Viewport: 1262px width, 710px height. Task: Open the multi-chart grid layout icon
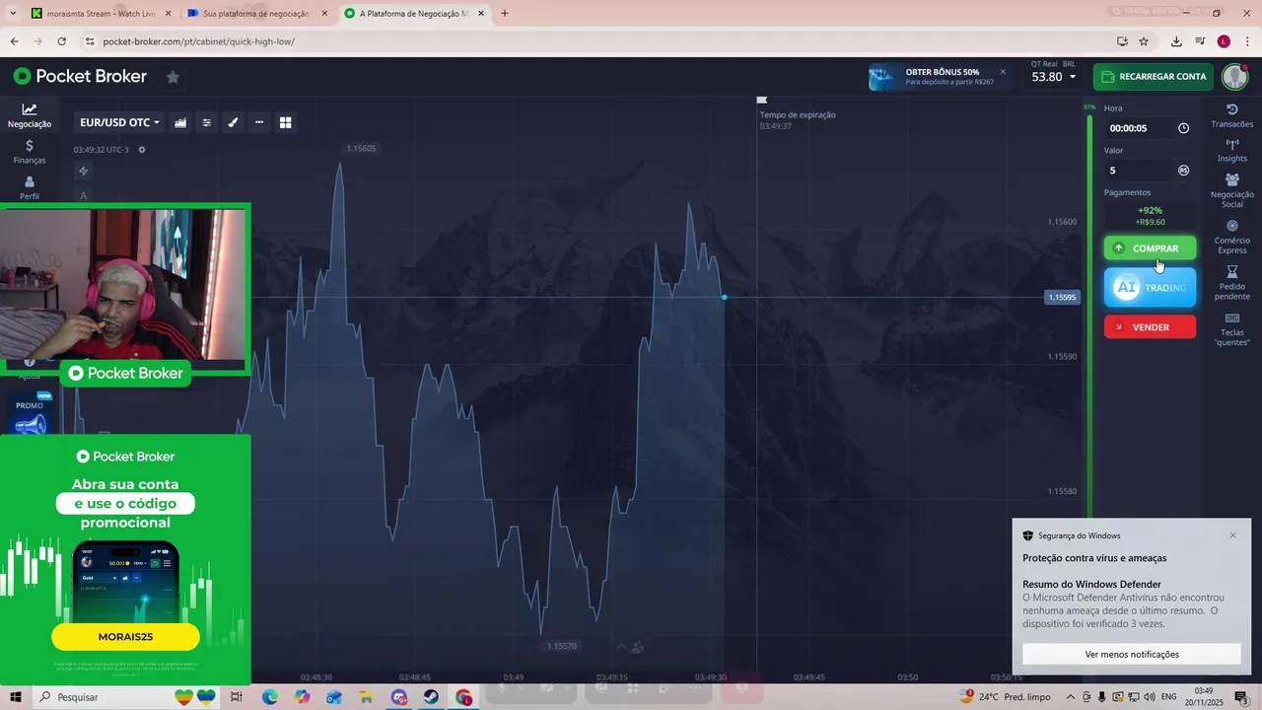286,122
